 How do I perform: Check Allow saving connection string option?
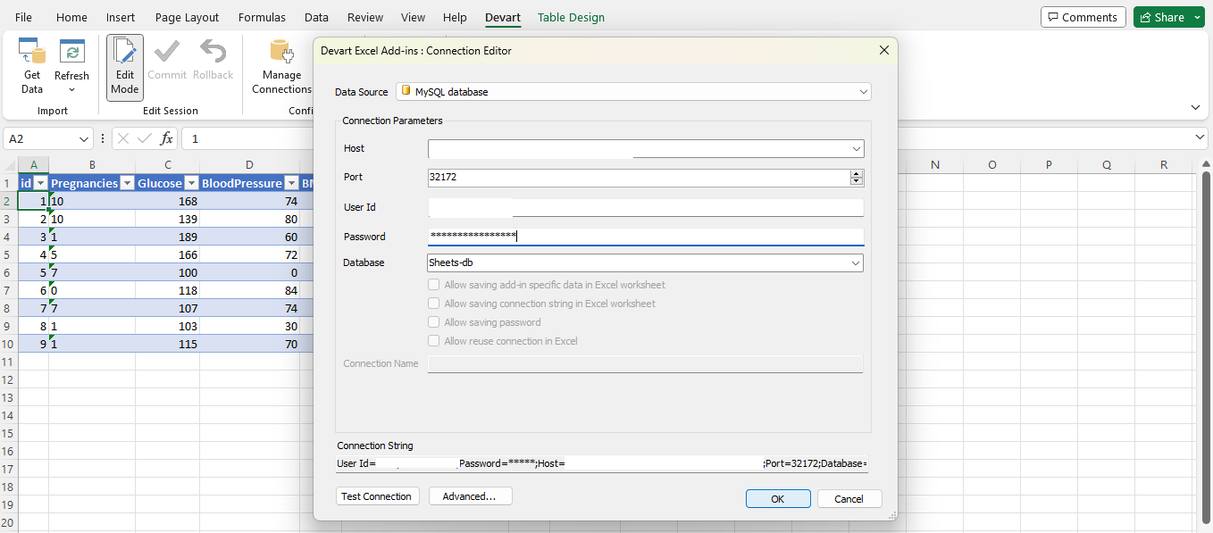pos(434,304)
